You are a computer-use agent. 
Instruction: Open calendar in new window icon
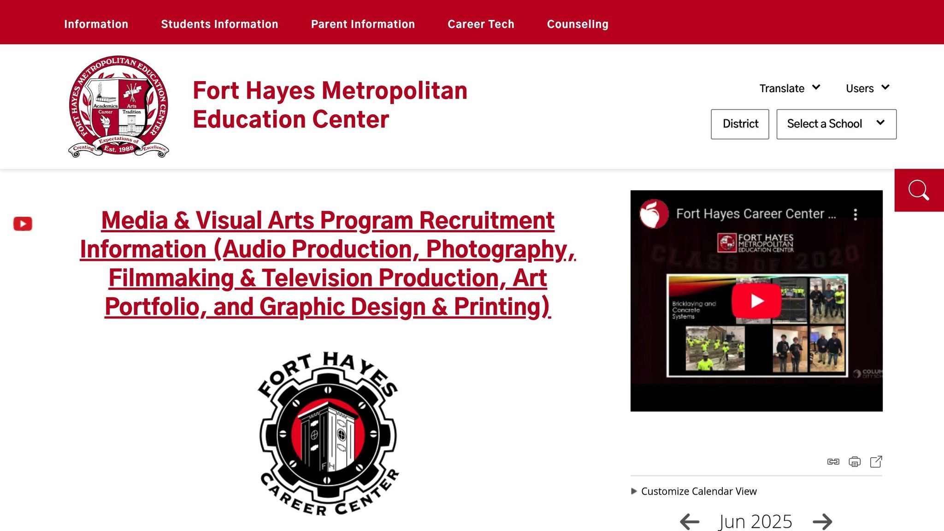click(876, 461)
